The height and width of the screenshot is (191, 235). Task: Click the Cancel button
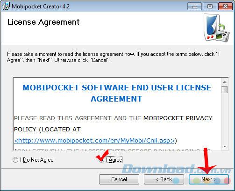pyautogui.click(x=119, y=179)
